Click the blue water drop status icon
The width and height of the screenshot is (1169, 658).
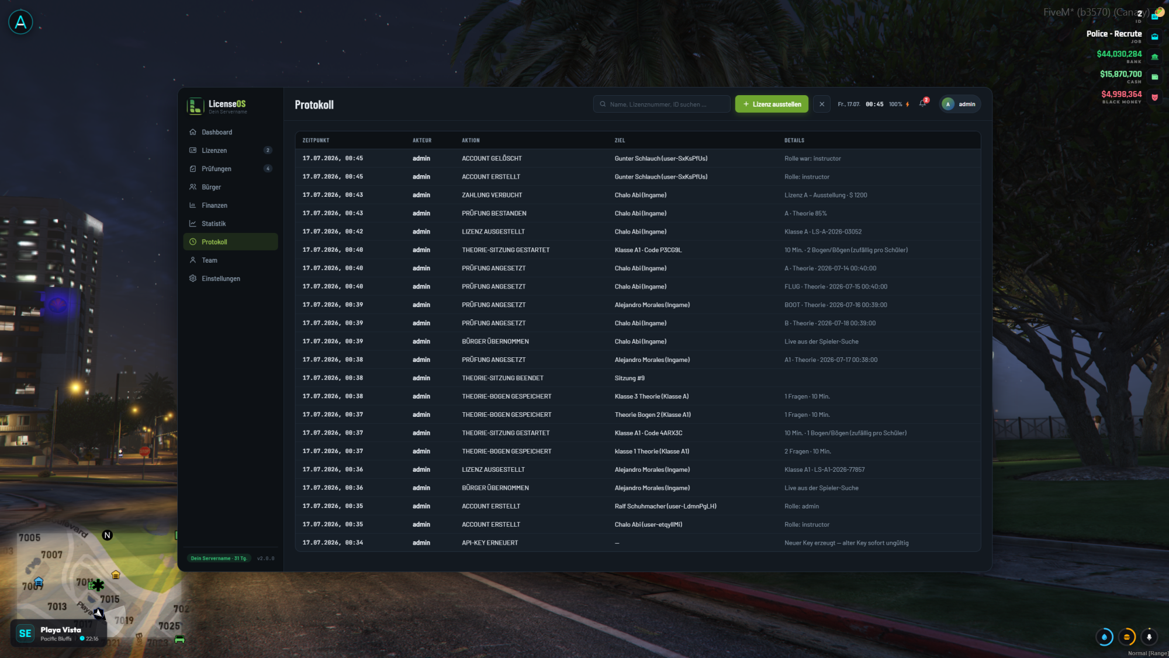pyautogui.click(x=1104, y=637)
